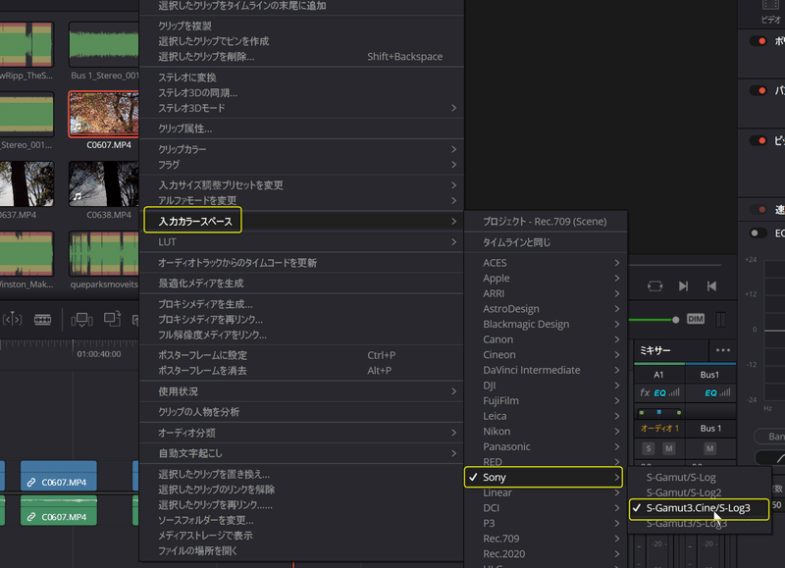The image size is (785, 568).
Task: Choose ステレオに変換 entry
Action: [x=302, y=77]
